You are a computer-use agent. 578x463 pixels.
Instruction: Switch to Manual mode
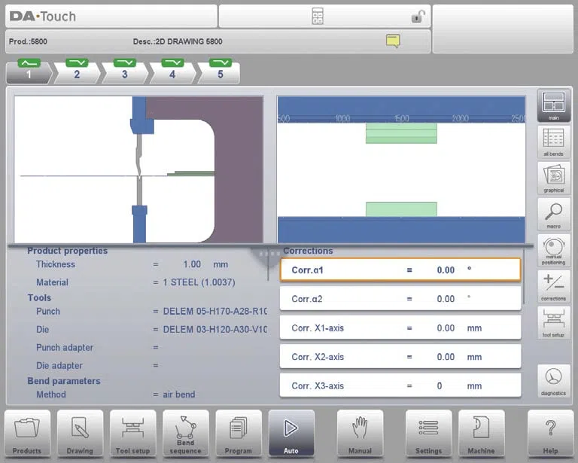(360, 434)
